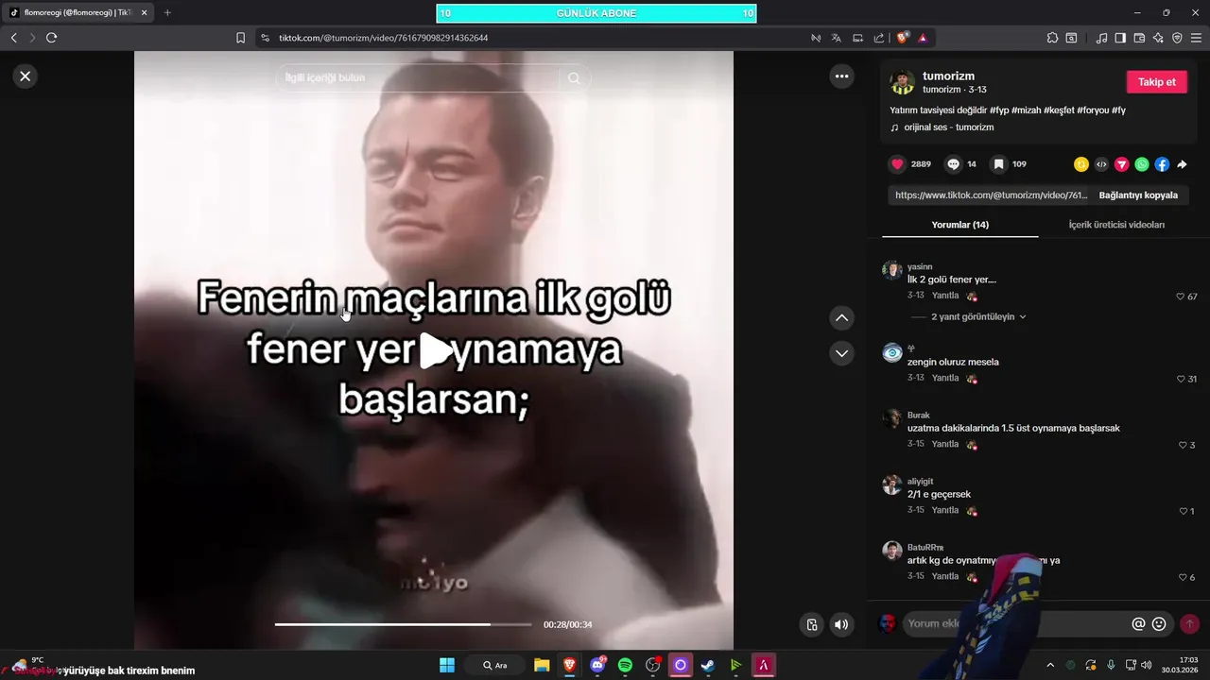This screenshot has width=1210, height=680.
Task: Open Brave VPN shield icon
Action: [1177, 38]
